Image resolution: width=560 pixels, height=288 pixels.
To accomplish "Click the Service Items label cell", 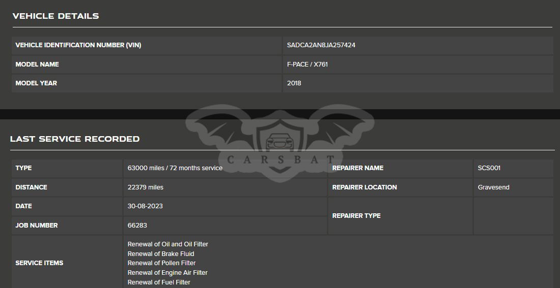I will [x=39, y=263].
